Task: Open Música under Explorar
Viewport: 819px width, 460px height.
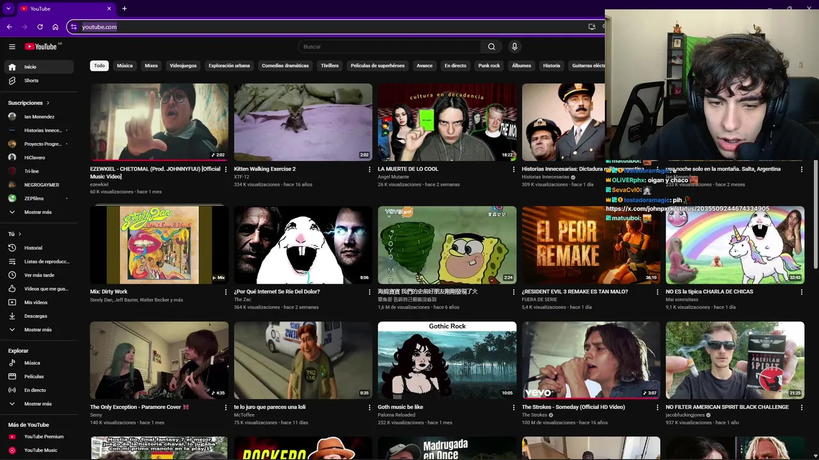Action: pos(40,363)
